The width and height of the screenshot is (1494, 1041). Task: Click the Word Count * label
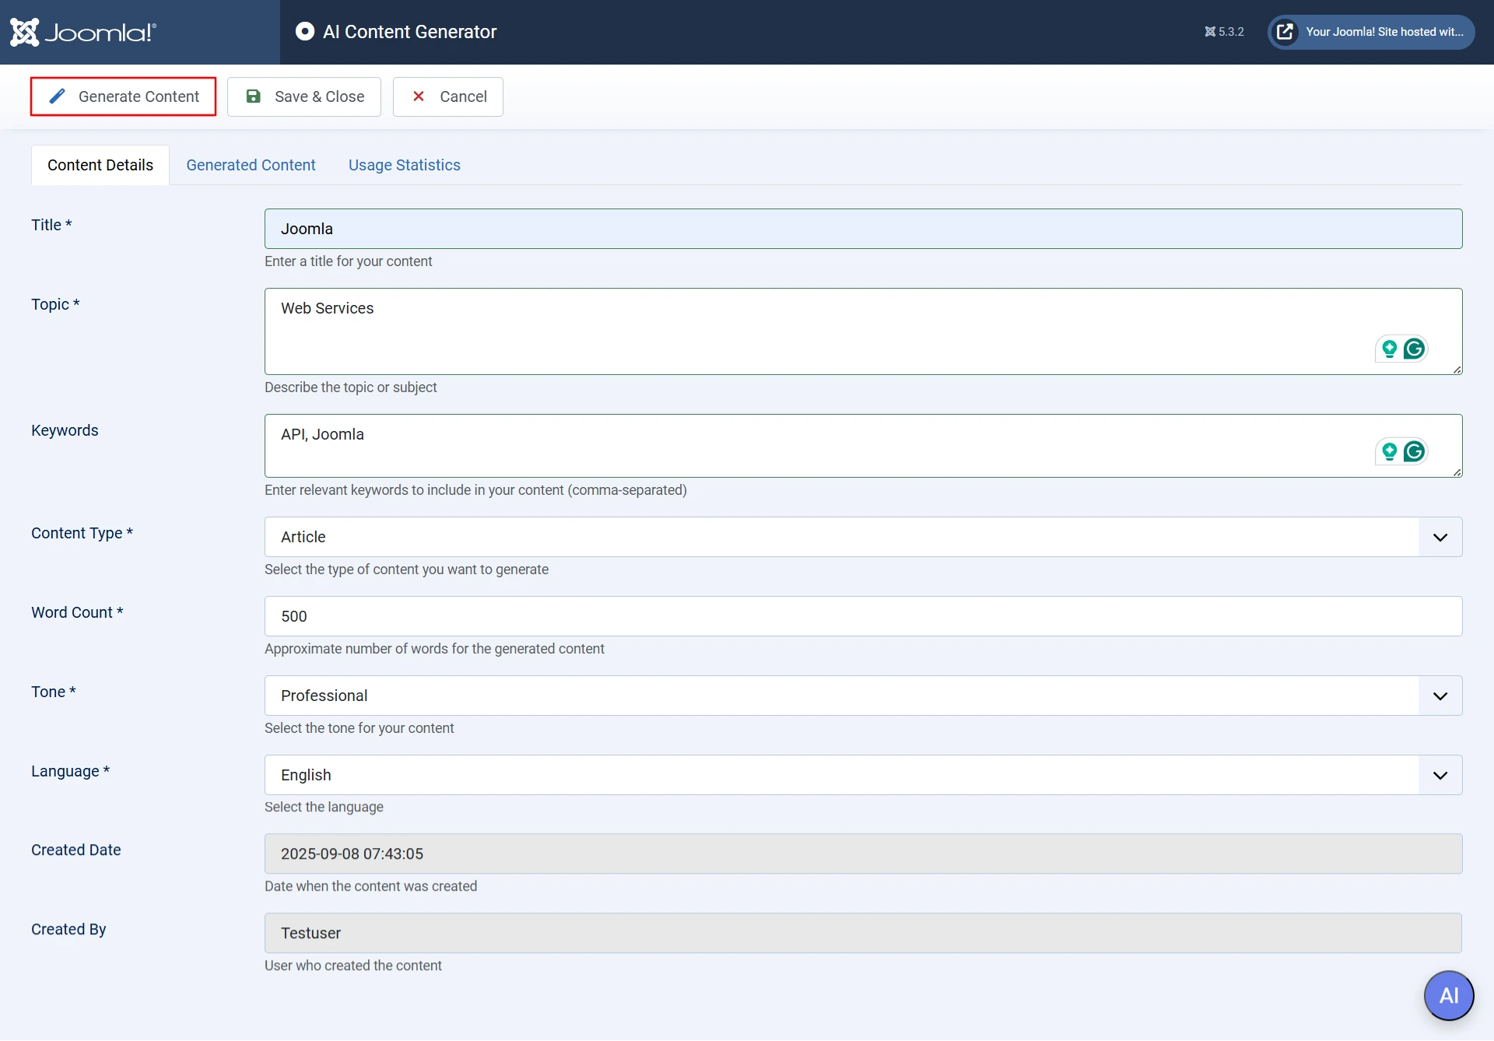[77, 612]
